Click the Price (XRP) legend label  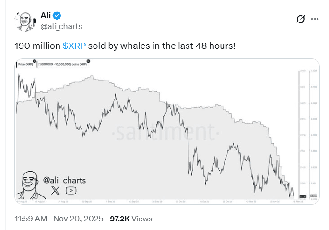(26, 64)
